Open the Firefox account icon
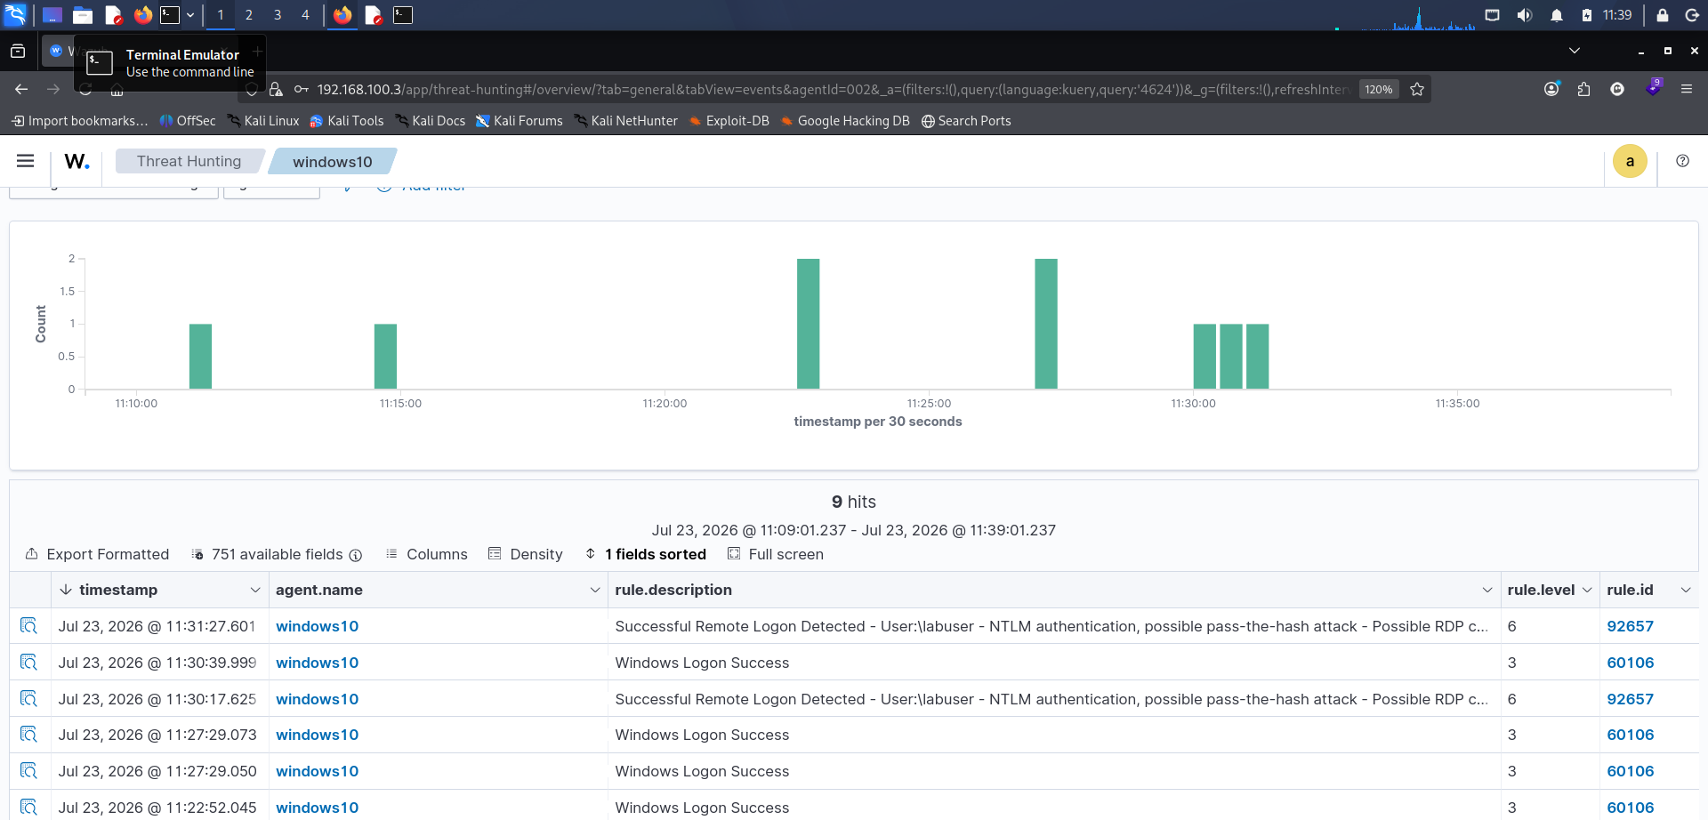 [x=1551, y=89]
